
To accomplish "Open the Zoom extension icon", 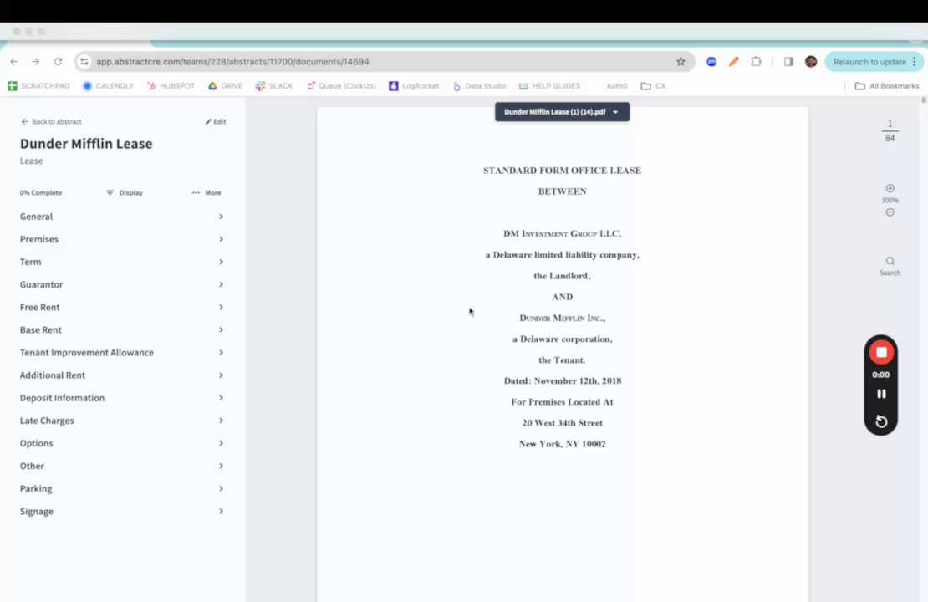I will (x=711, y=62).
